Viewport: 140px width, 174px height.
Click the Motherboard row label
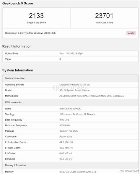click(12, 96)
